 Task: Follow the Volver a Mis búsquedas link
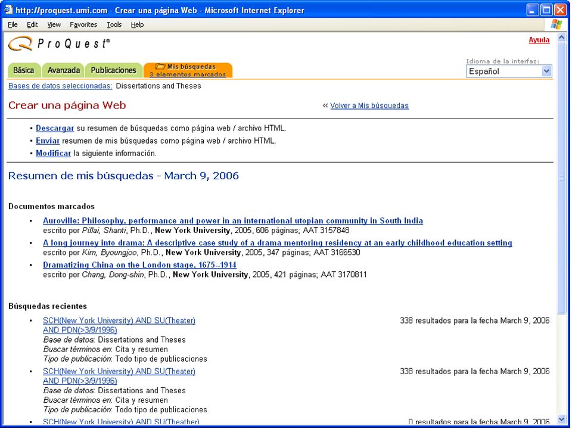pyautogui.click(x=369, y=105)
